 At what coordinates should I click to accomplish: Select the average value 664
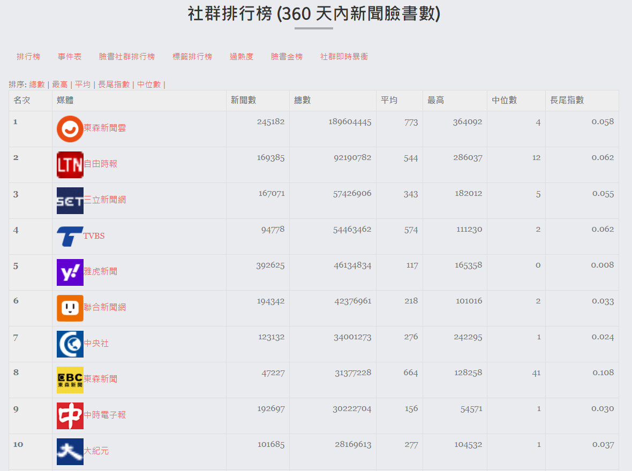click(411, 373)
